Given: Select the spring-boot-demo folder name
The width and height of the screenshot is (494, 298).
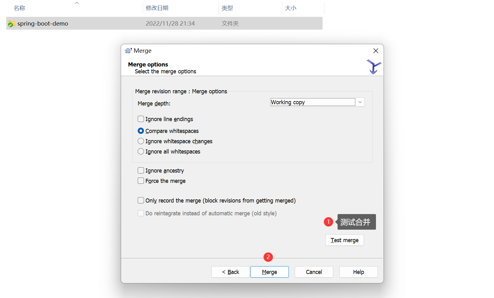Looking at the screenshot, I should coord(43,23).
